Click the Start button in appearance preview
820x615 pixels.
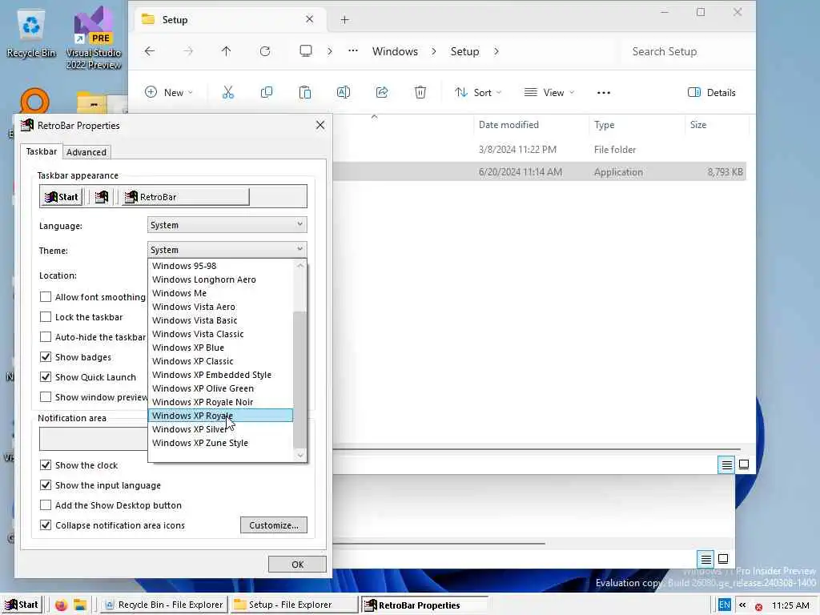62,197
